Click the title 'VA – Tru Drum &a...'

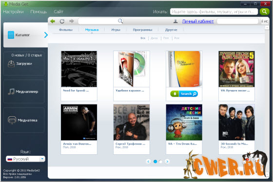[x=182, y=144]
